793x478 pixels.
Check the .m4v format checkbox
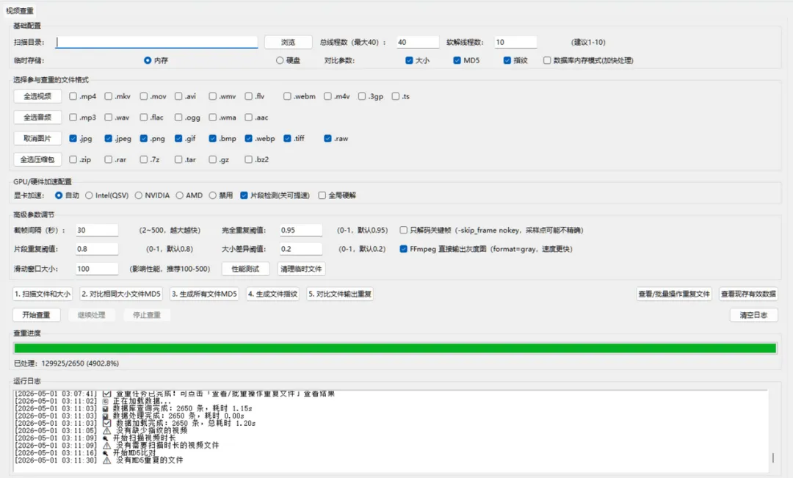coord(327,96)
